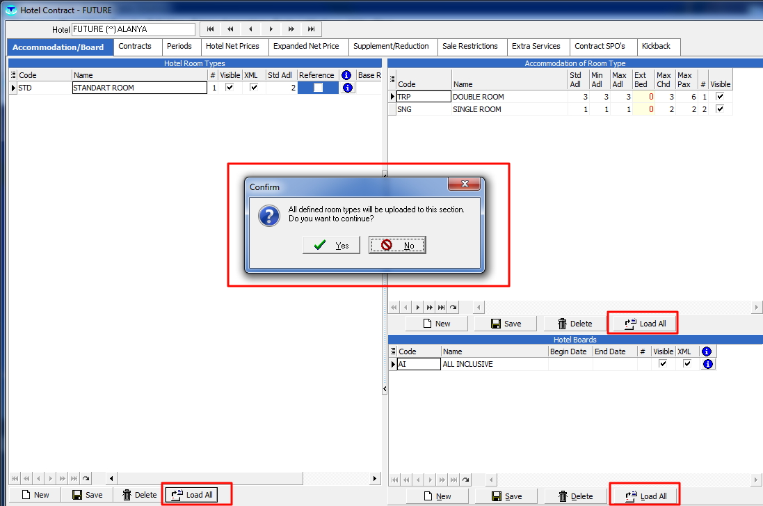
Task: Go to last hotel record in top navigator
Action: (x=312, y=29)
